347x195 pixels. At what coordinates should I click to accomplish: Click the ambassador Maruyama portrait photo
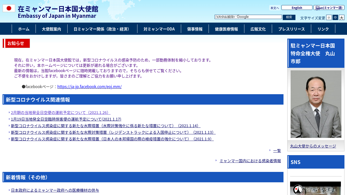click(316, 104)
